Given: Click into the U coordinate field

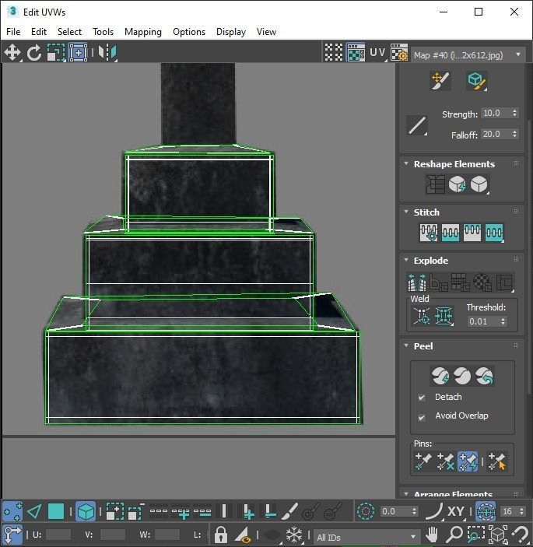Looking at the screenshot, I should click(58, 535).
